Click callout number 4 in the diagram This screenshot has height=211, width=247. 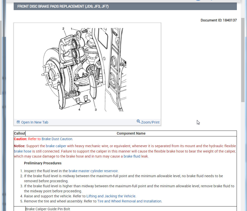pyautogui.click(x=79, y=110)
